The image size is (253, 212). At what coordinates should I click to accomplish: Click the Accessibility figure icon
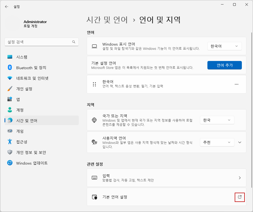[10, 142]
